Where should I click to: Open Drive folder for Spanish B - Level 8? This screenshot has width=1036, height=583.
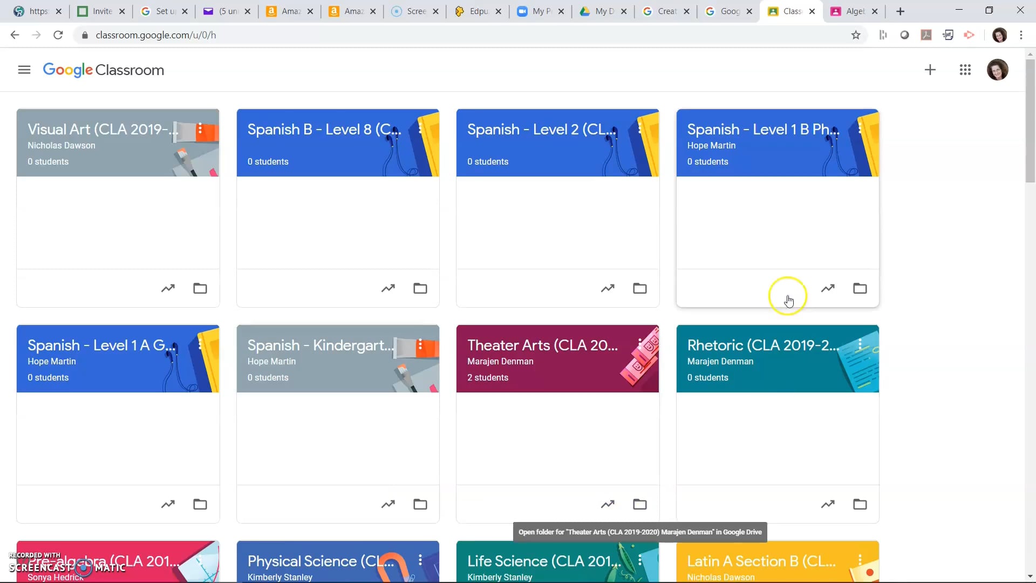(x=420, y=288)
